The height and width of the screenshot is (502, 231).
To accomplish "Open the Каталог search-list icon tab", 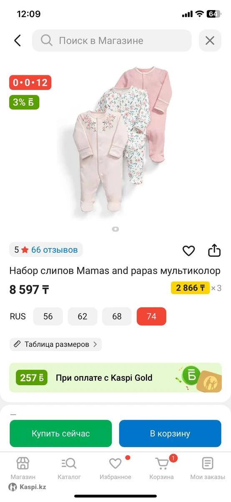I will click(69, 468).
